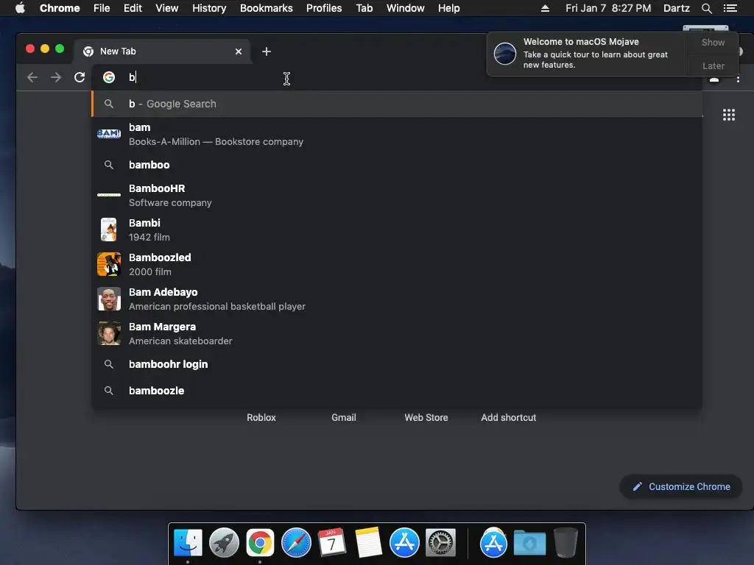Open the Profiles menu
Screen dimensions: 754x565
(324, 8)
